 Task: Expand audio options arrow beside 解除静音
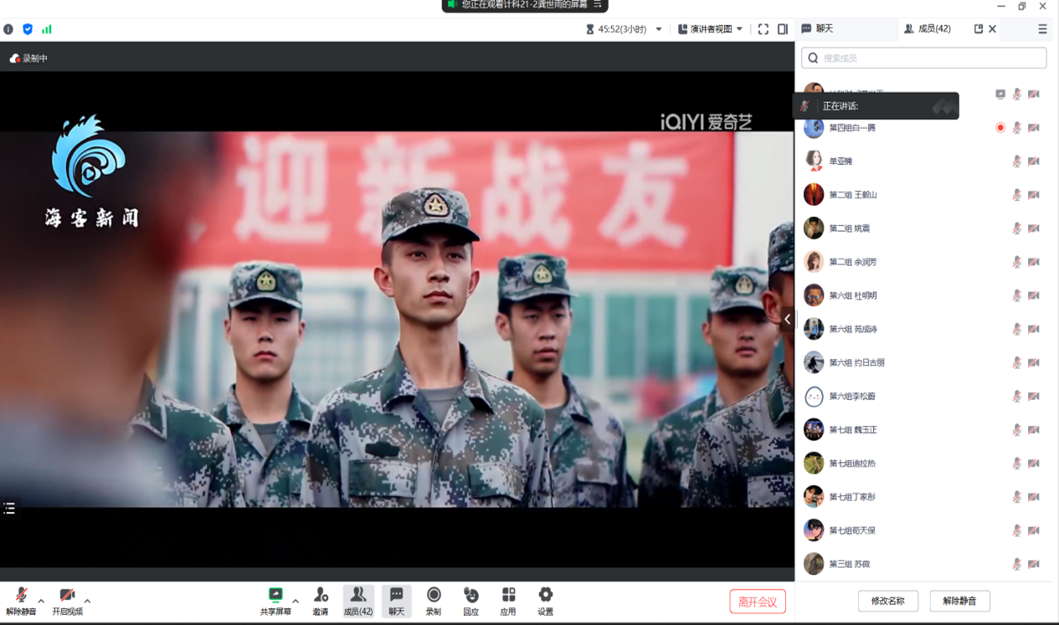41,601
